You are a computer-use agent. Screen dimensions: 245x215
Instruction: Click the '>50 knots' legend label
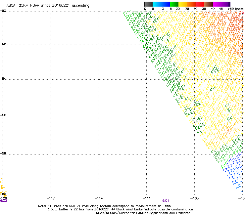click(x=235, y=9)
